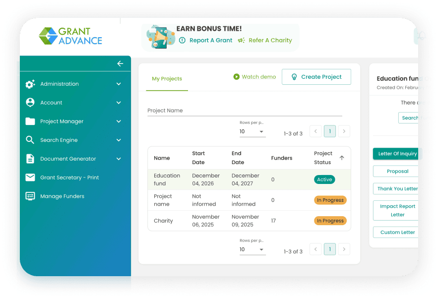Image resolution: width=438 pixels, height=298 pixels.
Task: Expand the Administration menu chevron
Action: tap(119, 84)
